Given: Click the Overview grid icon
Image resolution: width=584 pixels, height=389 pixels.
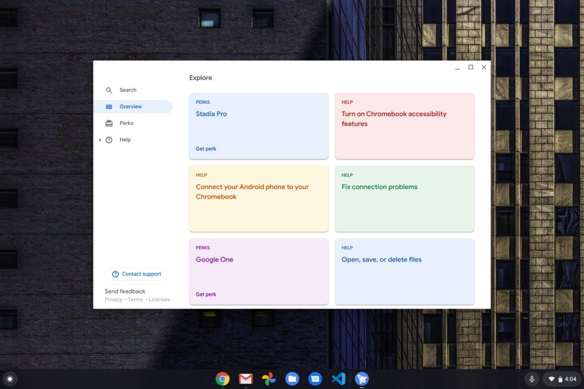Looking at the screenshot, I should pos(109,107).
